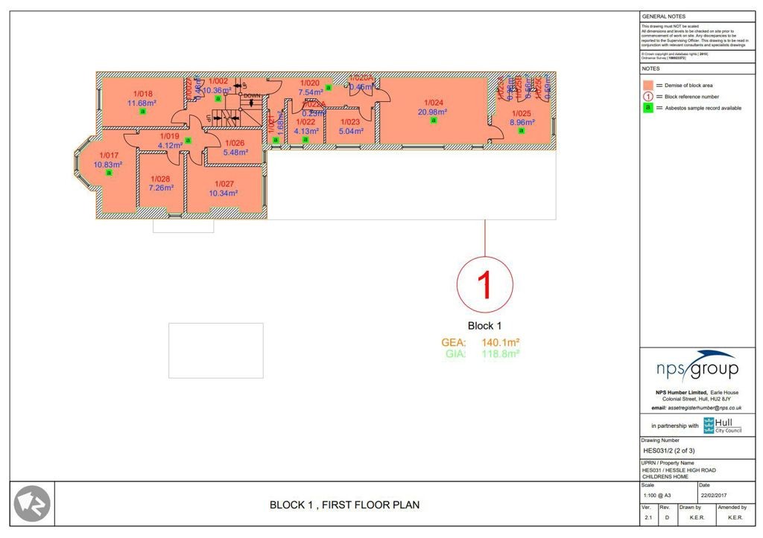Select the room 1/028 area label
This screenshot has height=538, width=763.
161,188
